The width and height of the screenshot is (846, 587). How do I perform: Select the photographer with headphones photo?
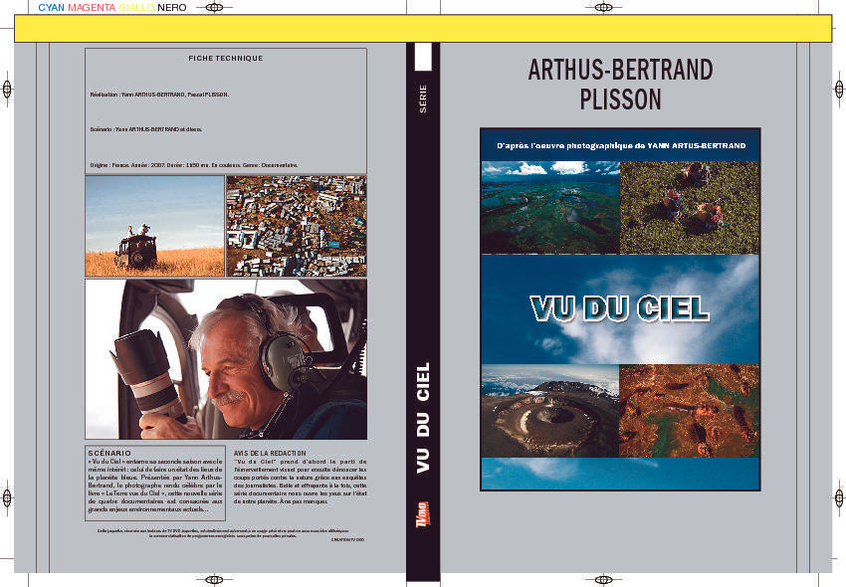pyautogui.click(x=226, y=359)
